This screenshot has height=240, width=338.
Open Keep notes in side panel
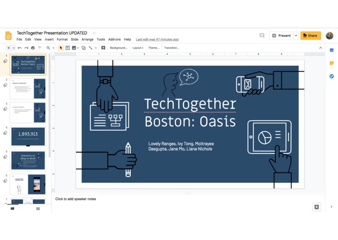[x=332, y=63]
